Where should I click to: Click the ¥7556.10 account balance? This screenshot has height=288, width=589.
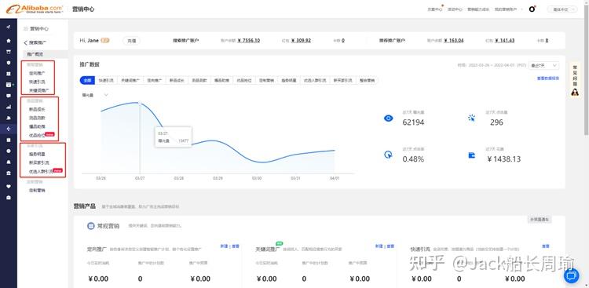coord(249,41)
